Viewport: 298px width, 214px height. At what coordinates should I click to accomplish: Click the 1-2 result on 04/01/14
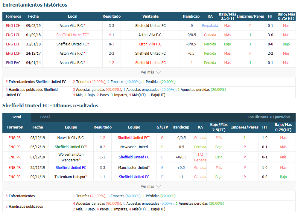(111, 63)
